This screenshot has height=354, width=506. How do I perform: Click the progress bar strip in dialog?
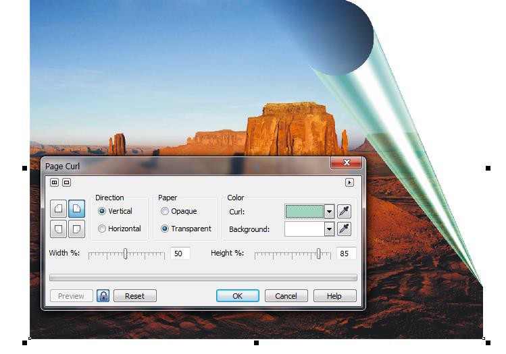coord(203,277)
